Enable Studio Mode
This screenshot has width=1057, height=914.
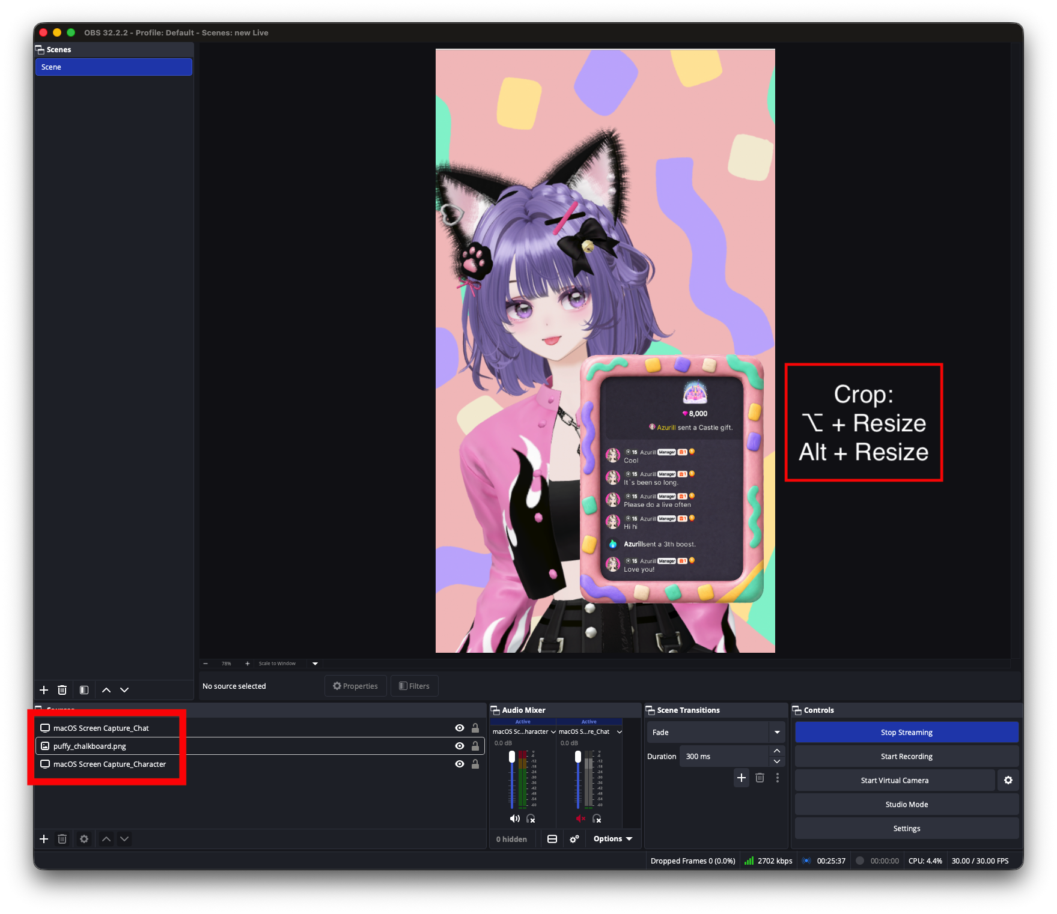pos(907,804)
